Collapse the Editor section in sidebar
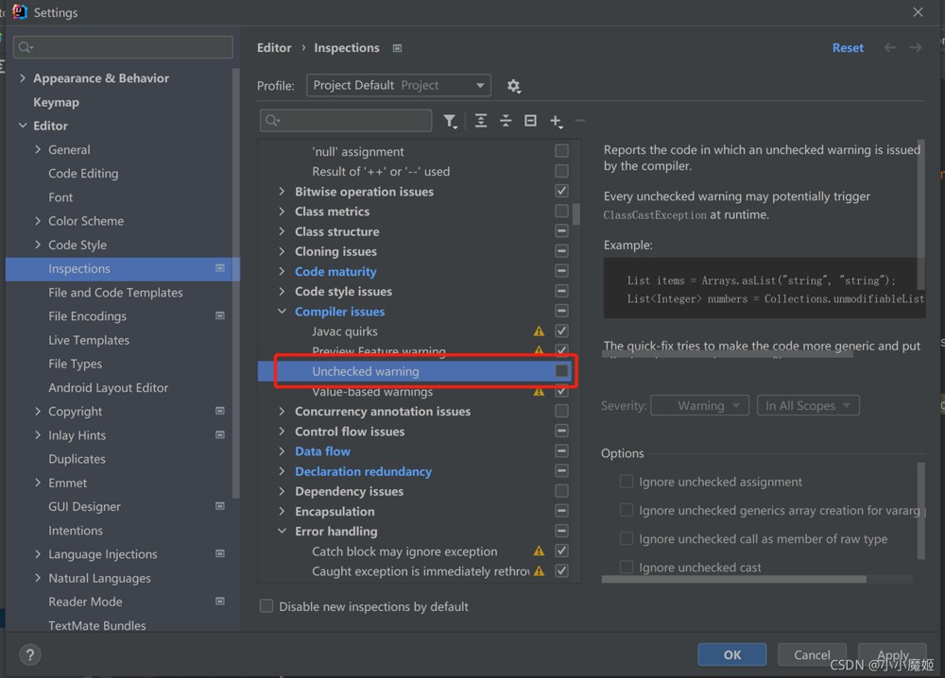This screenshot has height=678, width=945. [x=23, y=126]
